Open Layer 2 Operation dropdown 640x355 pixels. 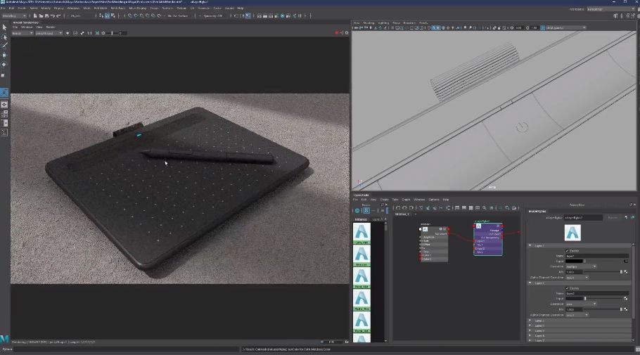pyautogui.click(x=581, y=304)
